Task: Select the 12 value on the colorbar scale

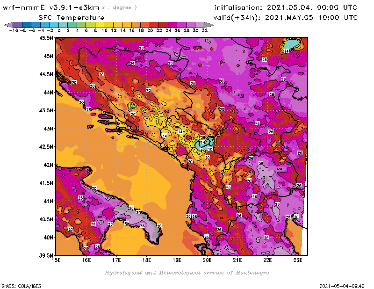Action: tap(114, 30)
